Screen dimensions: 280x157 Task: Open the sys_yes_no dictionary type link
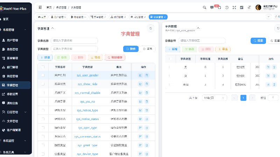click(x=87, y=102)
